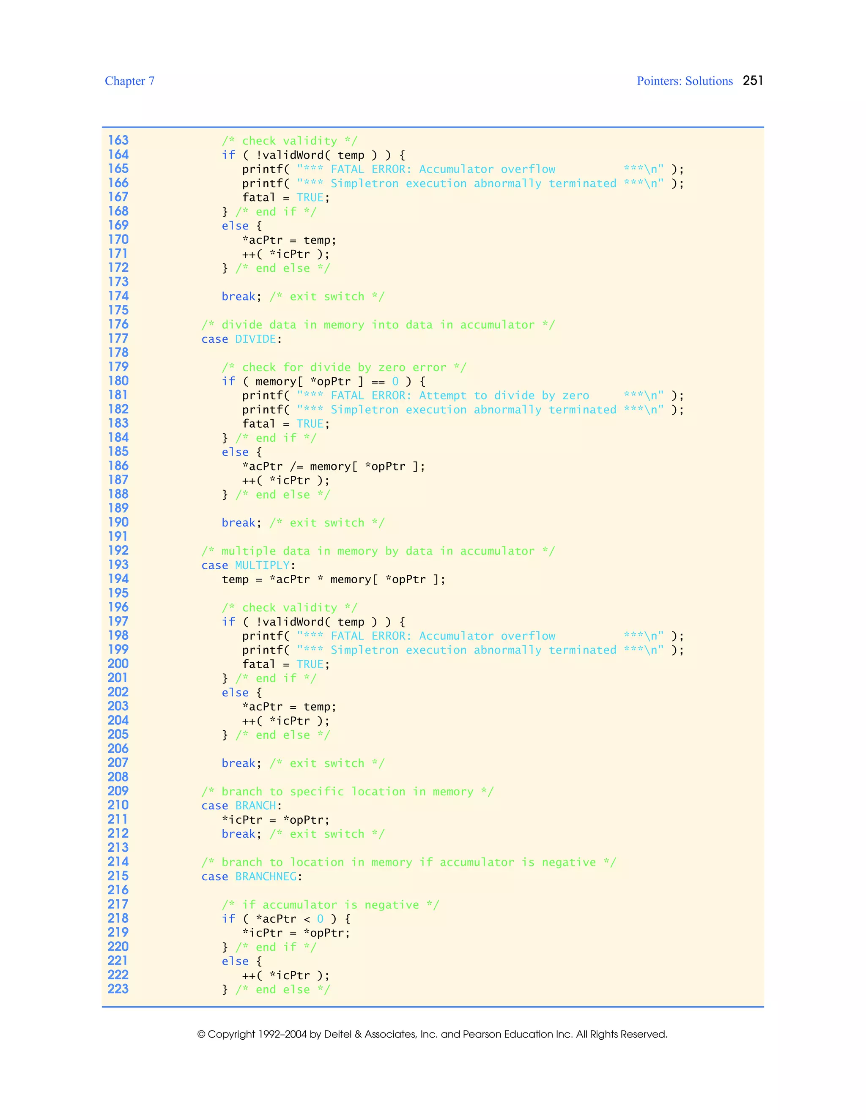Click the case BRANCHNEG label
Screen dimensions: 866x1120
click(252, 877)
